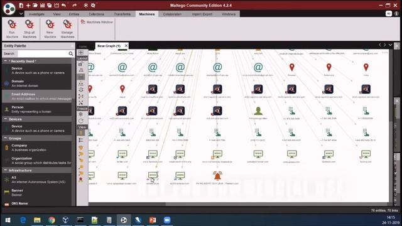Select AS entity in palette
The image size is (402, 226).
(x=37, y=180)
